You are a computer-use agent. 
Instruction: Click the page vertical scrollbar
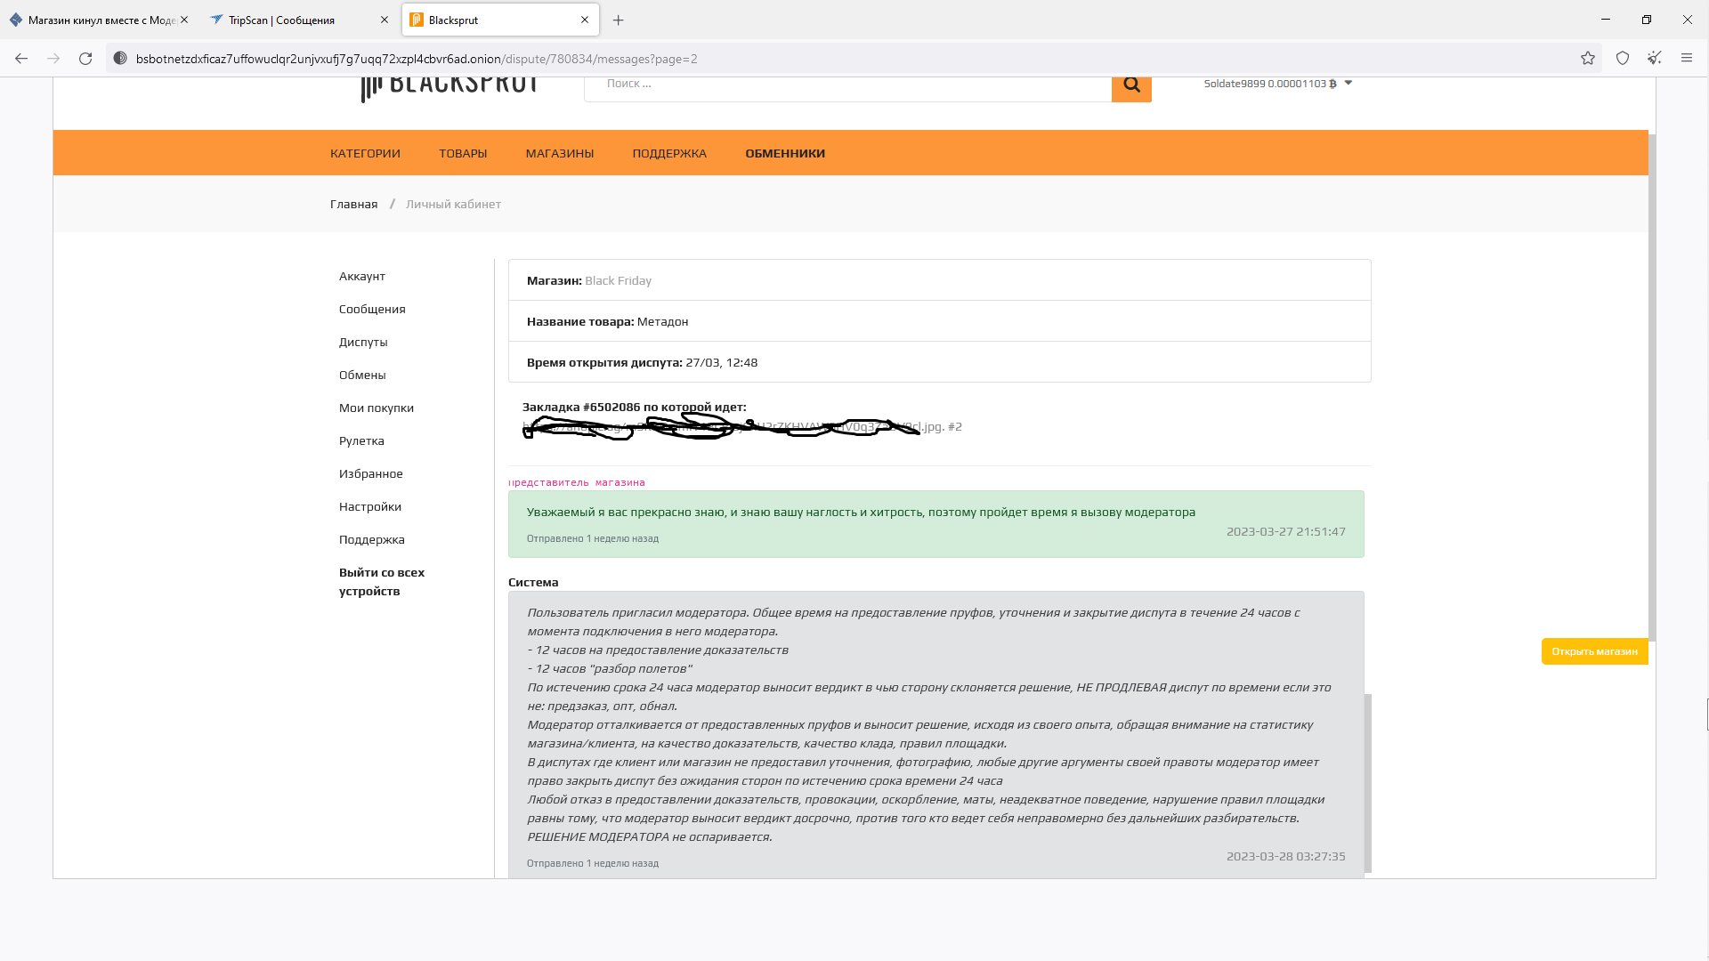click(x=1652, y=387)
